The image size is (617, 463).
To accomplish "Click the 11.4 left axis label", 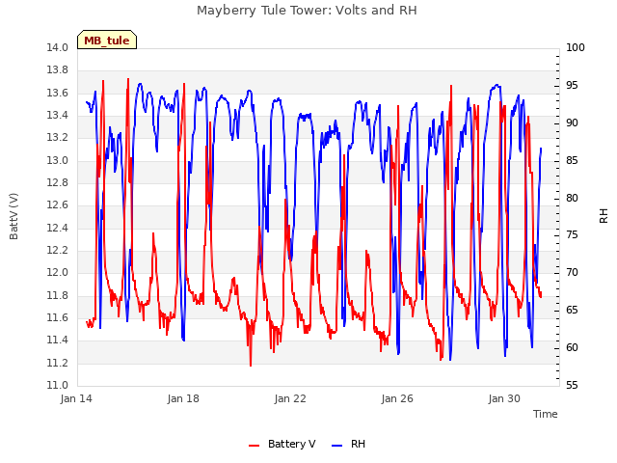I will click(58, 340).
